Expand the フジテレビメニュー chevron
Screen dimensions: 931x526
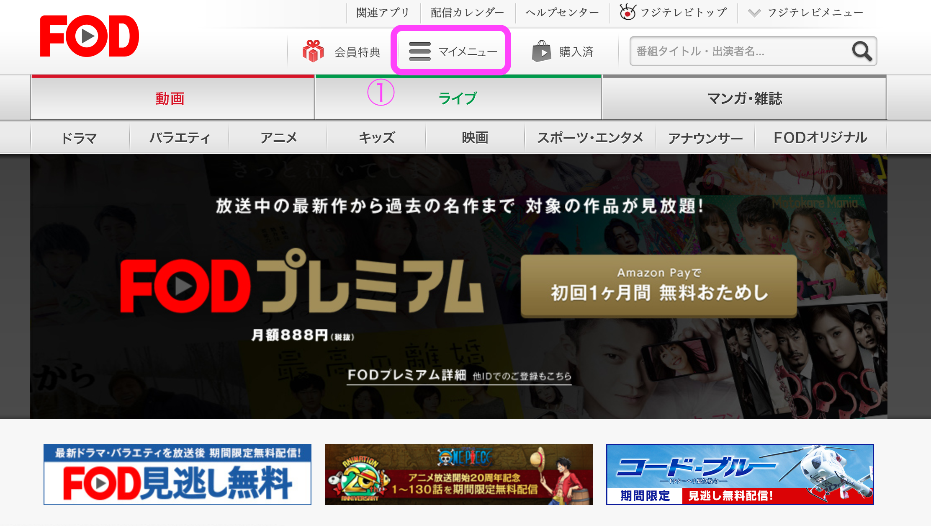click(754, 13)
